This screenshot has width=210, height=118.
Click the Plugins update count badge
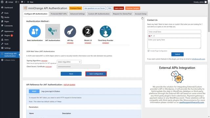pyautogui.click(x=12, y=35)
